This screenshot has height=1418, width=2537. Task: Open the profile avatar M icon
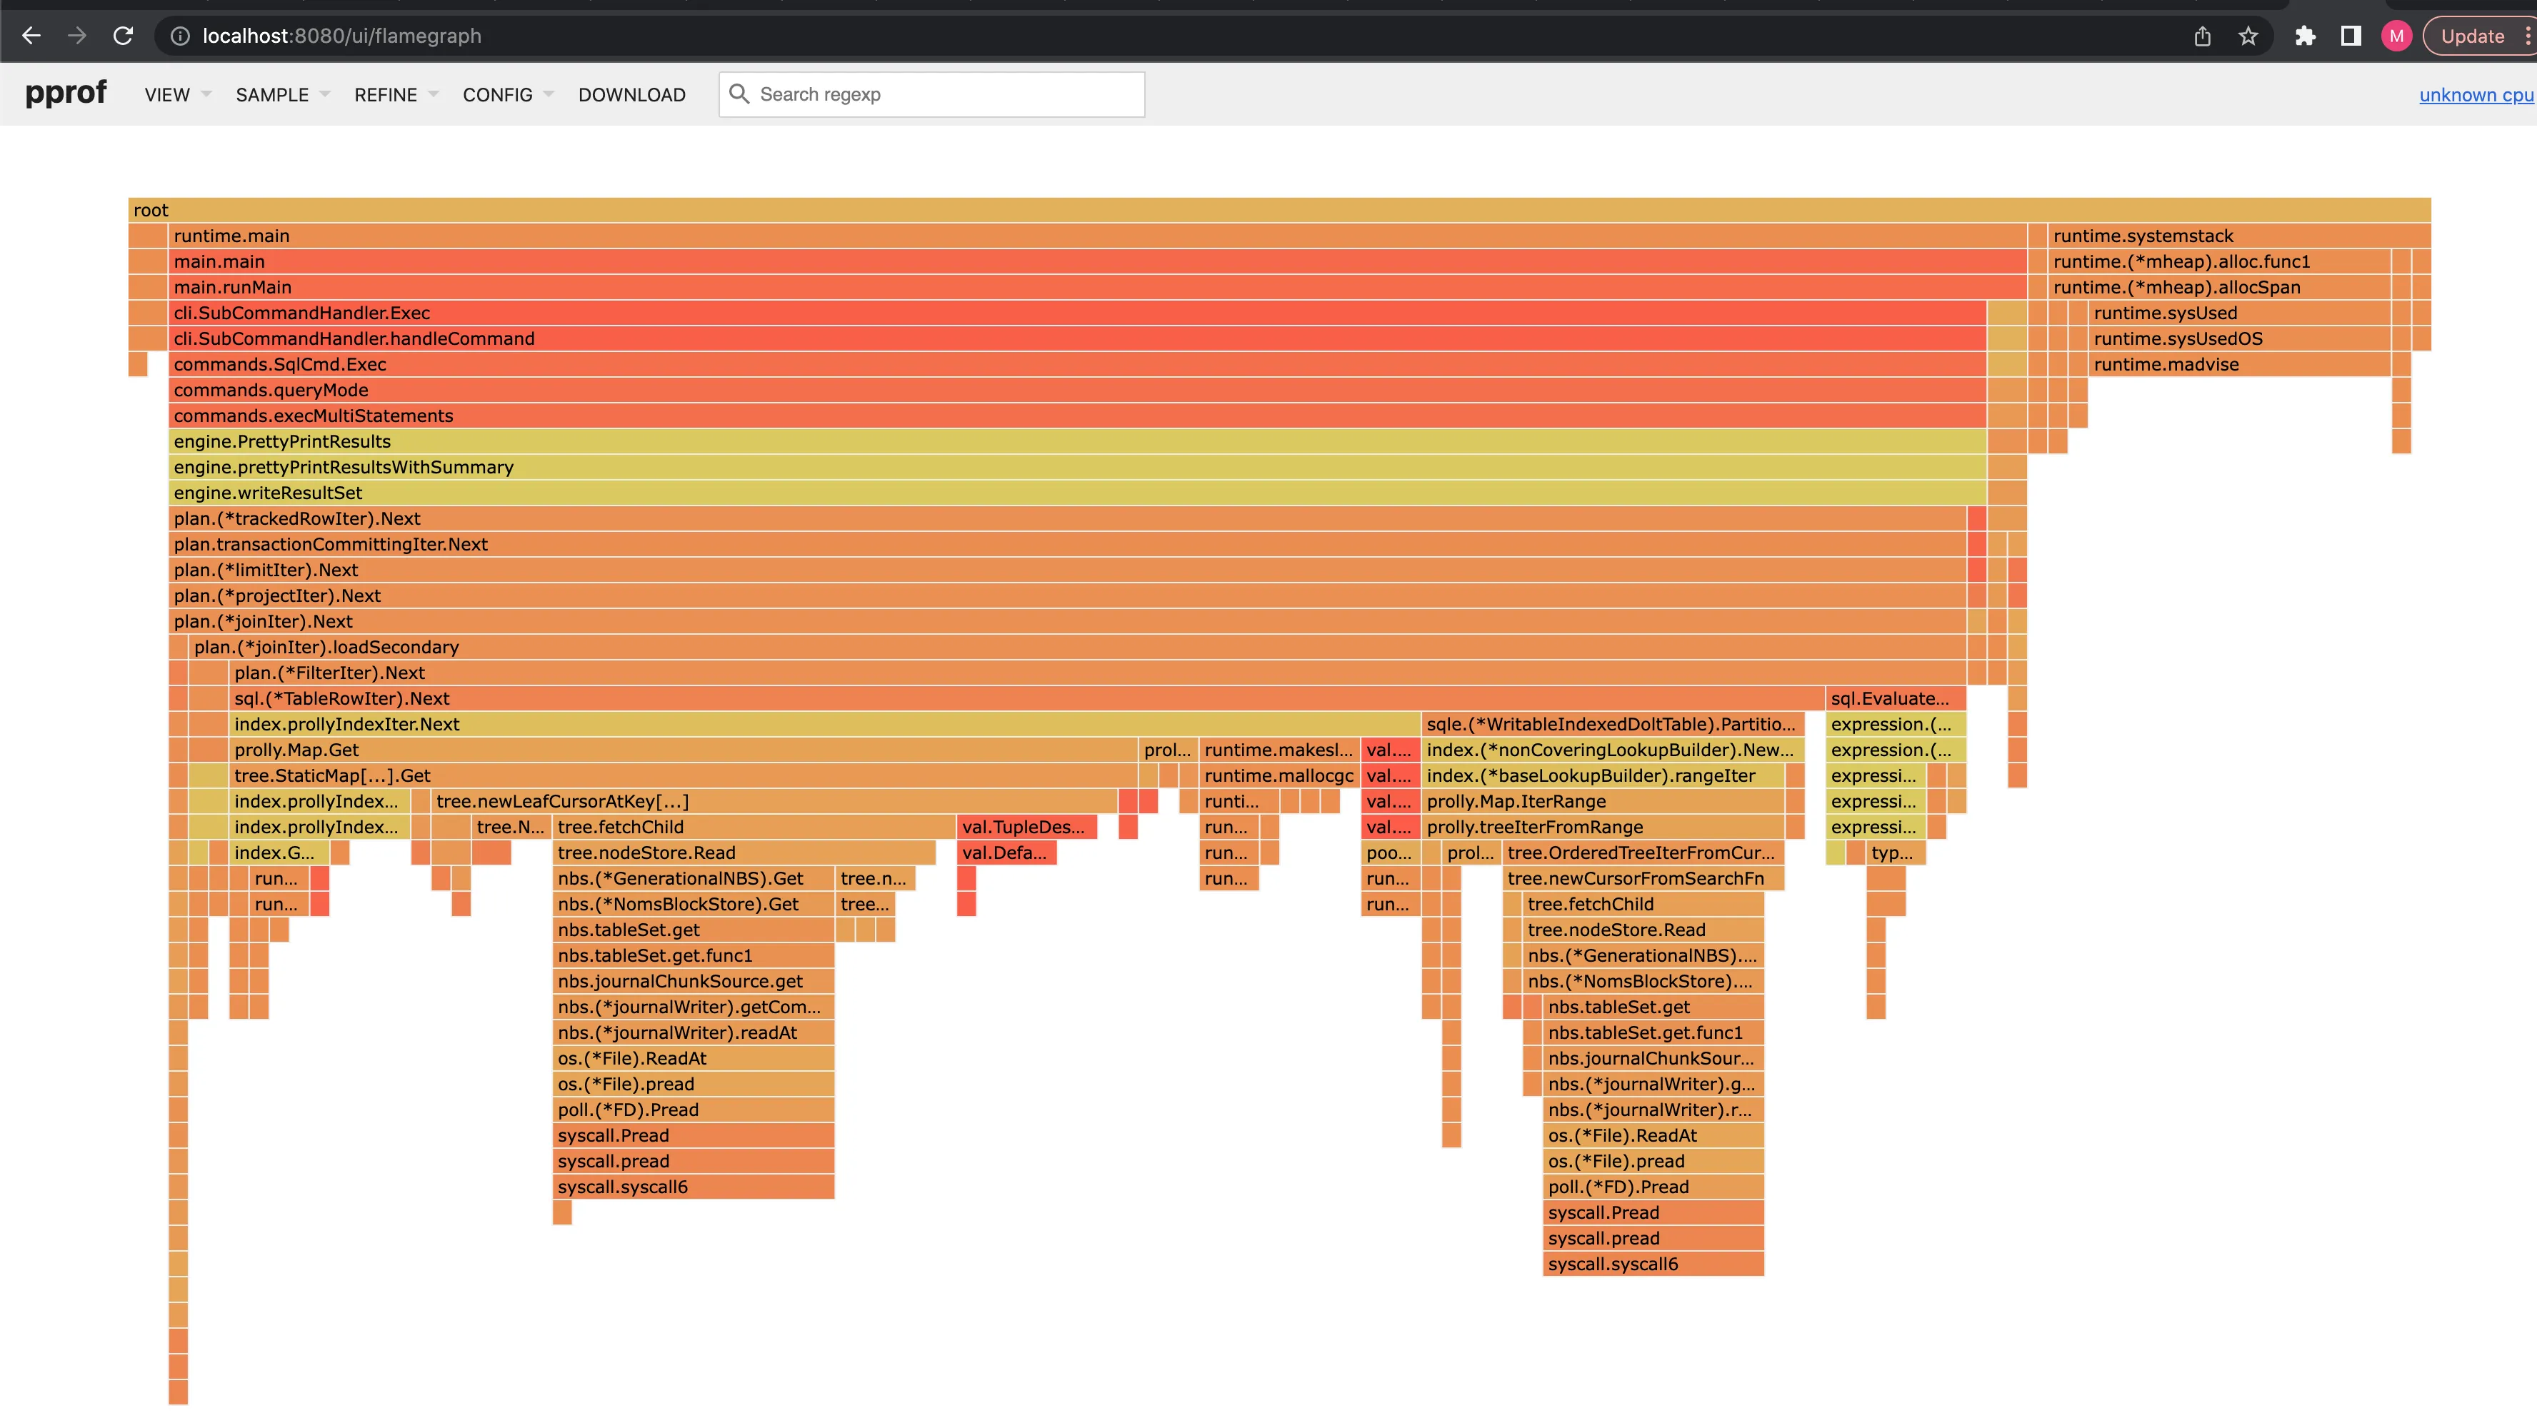[x=2396, y=36]
